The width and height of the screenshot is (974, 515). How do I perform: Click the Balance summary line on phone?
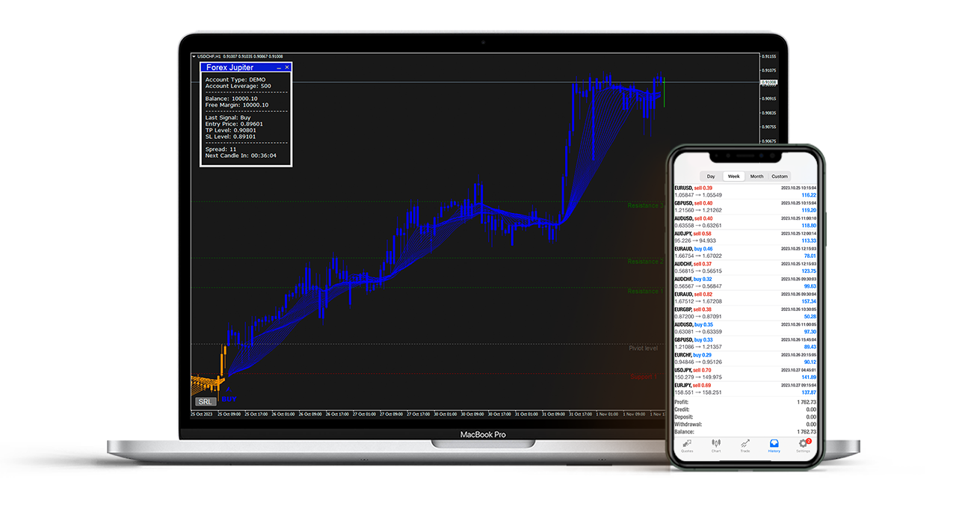745,432
